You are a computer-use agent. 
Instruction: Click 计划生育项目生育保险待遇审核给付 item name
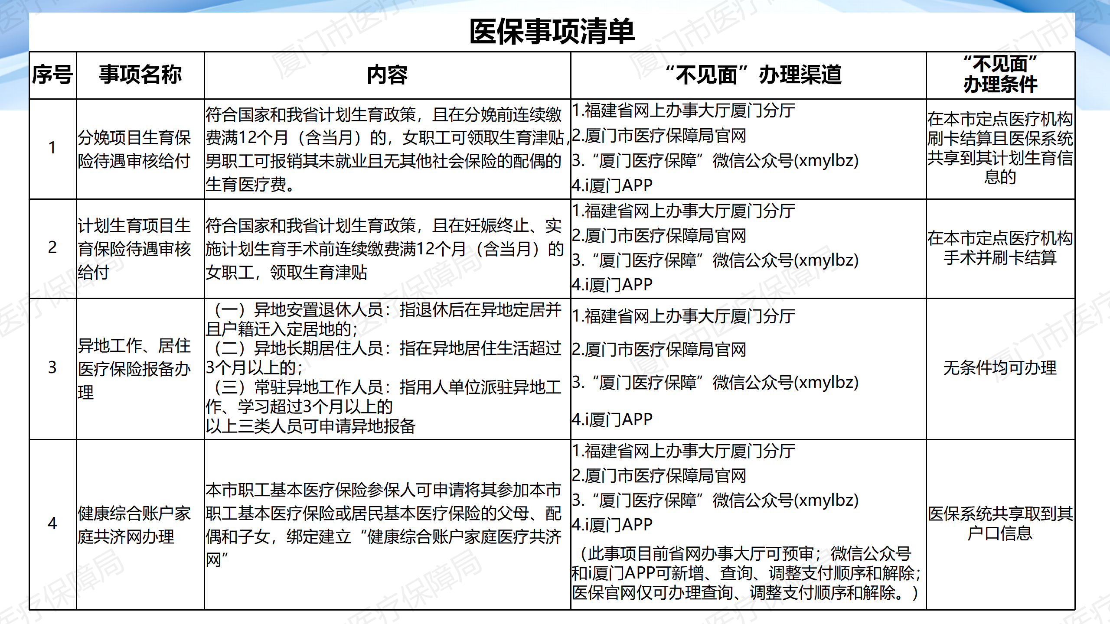pyautogui.click(x=134, y=249)
